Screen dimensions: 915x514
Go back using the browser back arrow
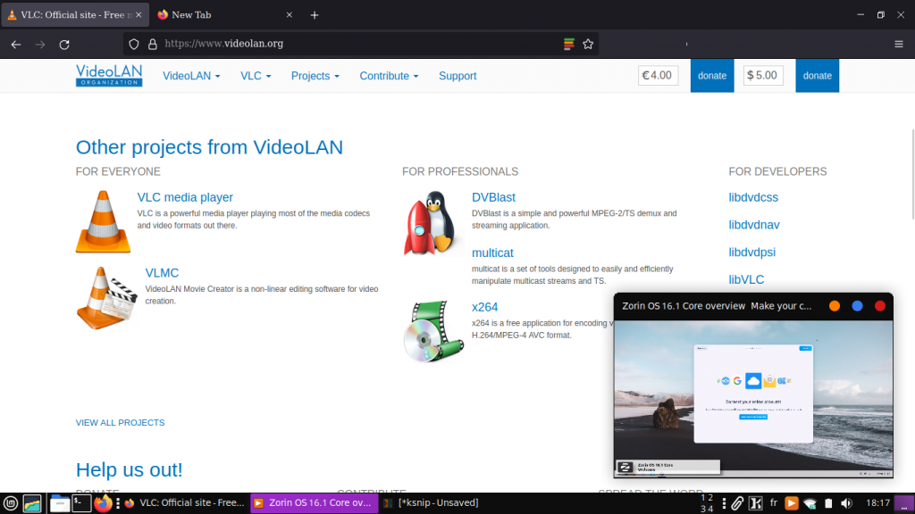(x=16, y=45)
